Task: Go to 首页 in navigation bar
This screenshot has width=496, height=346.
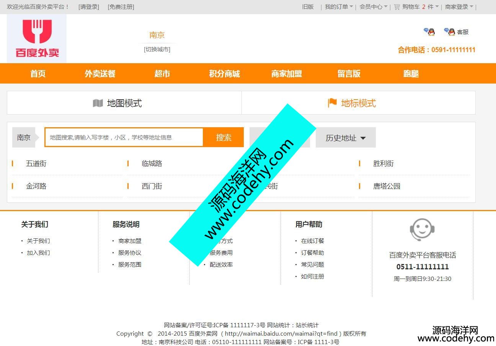Action: (x=38, y=74)
